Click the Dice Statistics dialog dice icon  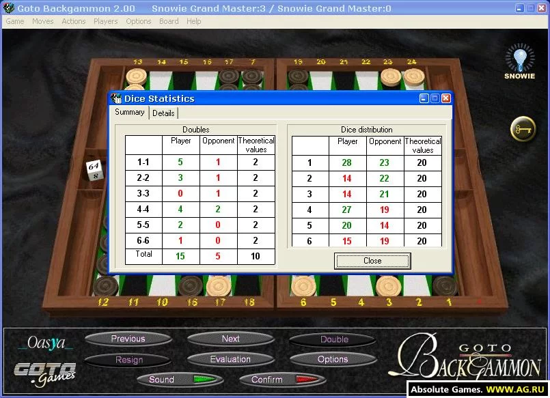pyautogui.click(x=116, y=98)
